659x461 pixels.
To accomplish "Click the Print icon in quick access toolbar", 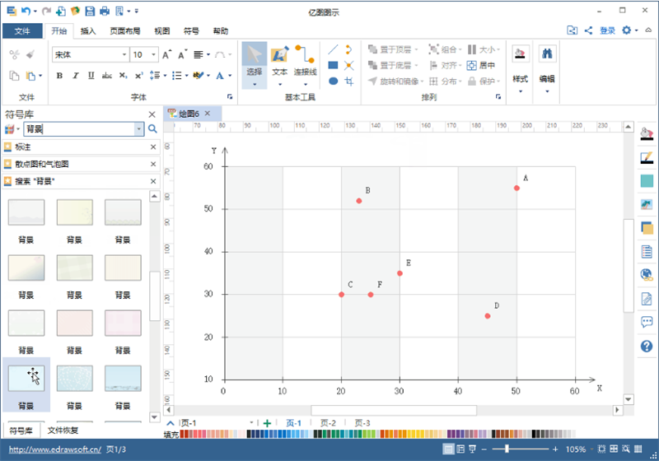I will 105,11.
